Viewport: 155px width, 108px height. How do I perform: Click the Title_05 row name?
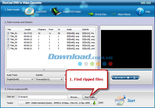[14, 45]
